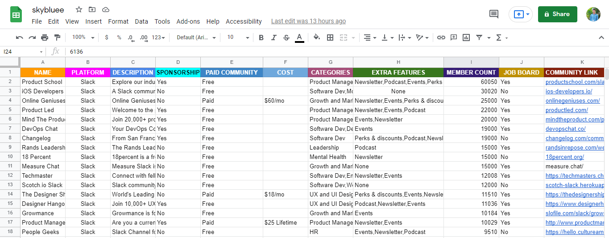Star the skybluee document
This screenshot has width=609, height=238.
(x=79, y=9)
